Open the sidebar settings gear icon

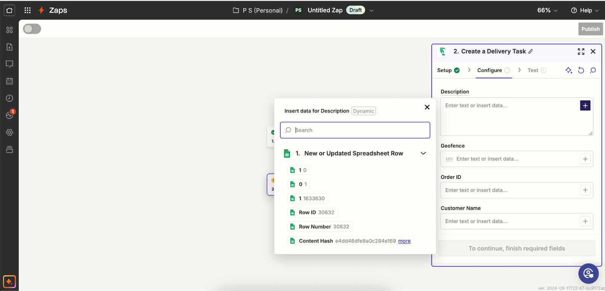pos(9,132)
